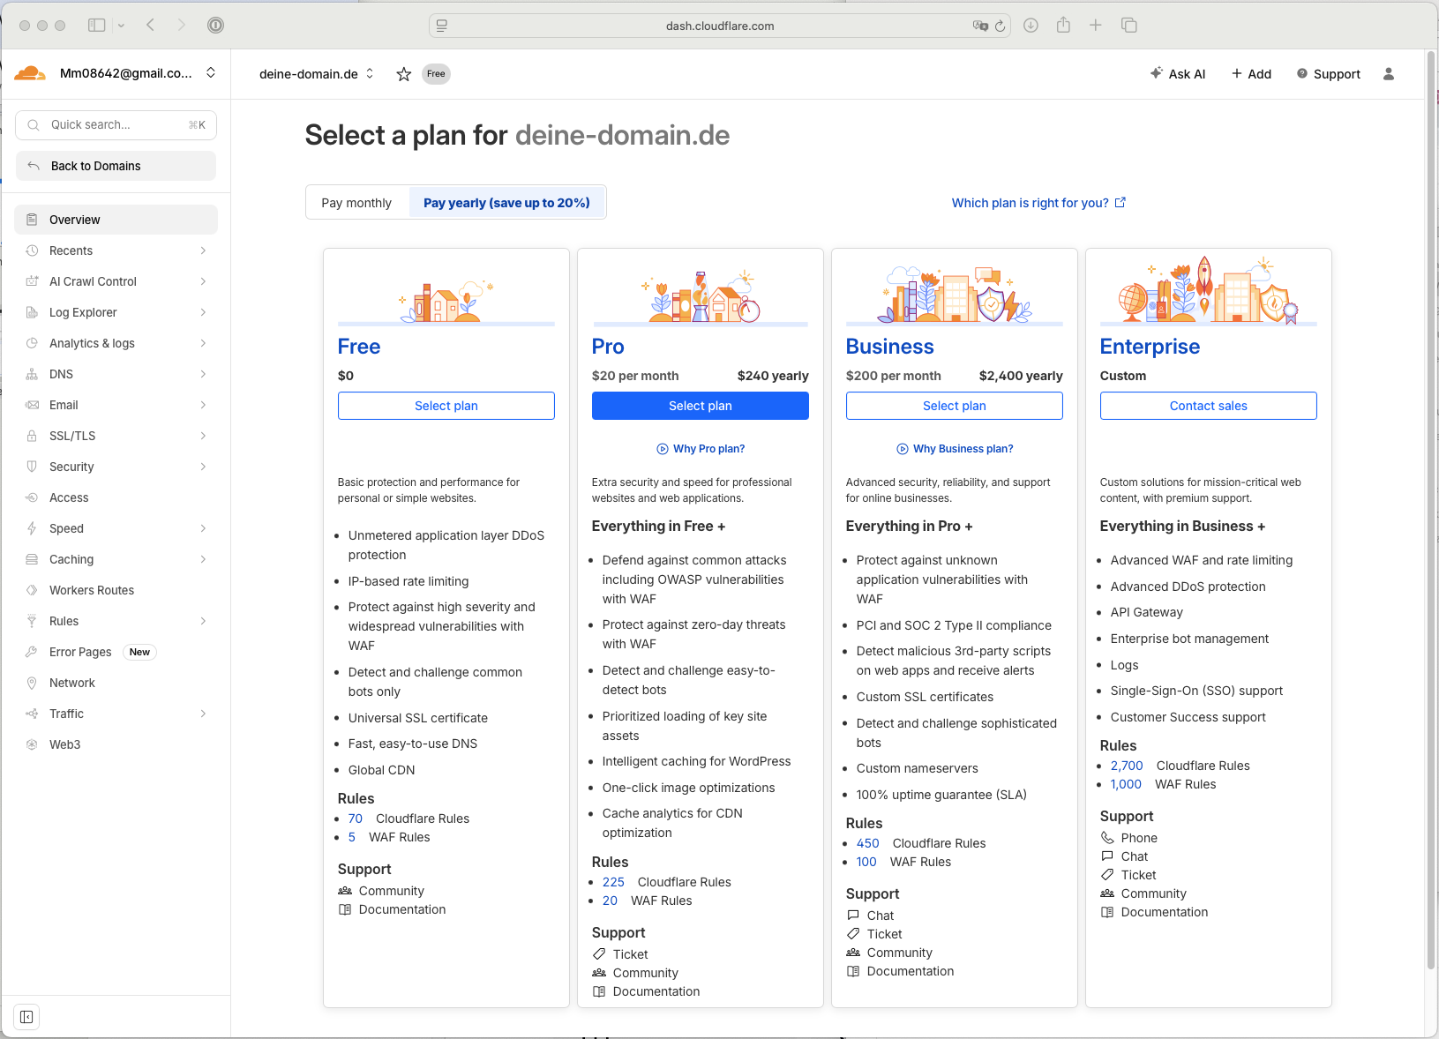Open the account switcher dropdown

(211, 73)
